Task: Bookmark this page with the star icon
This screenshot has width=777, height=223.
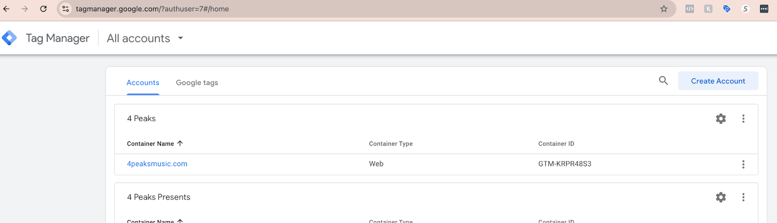Action: click(664, 9)
